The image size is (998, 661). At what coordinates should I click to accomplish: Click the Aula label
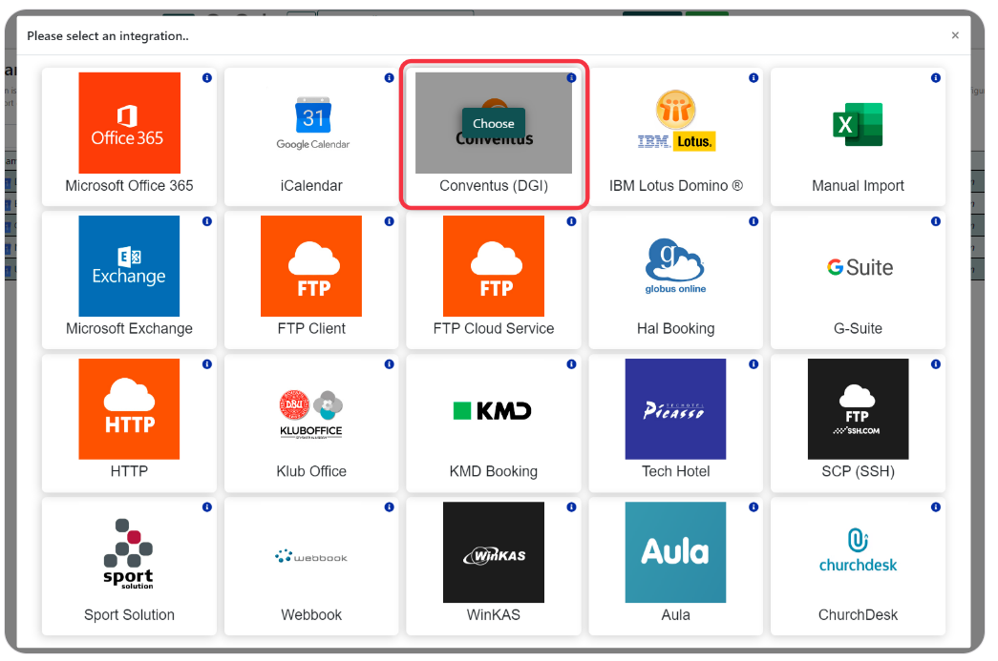click(676, 615)
